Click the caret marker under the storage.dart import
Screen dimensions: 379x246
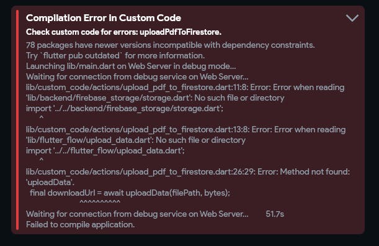point(42,117)
